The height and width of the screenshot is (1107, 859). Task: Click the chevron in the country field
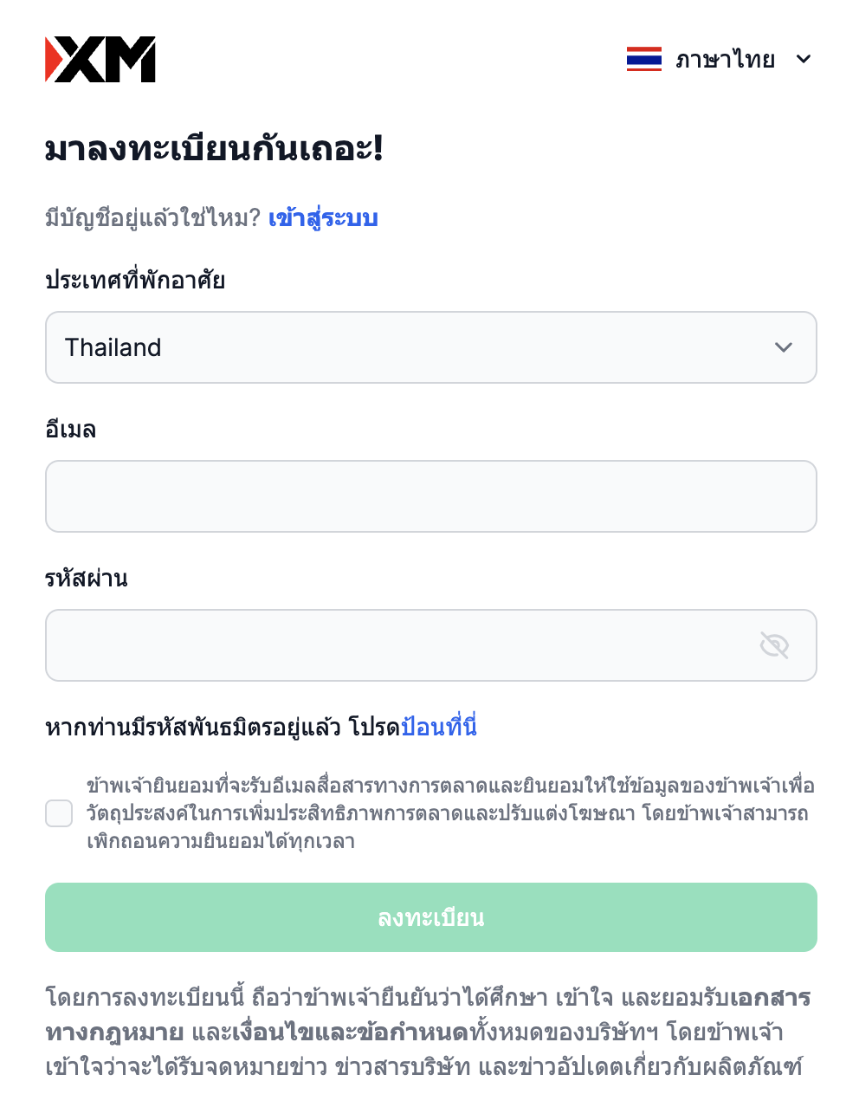click(x=784, y=347)
